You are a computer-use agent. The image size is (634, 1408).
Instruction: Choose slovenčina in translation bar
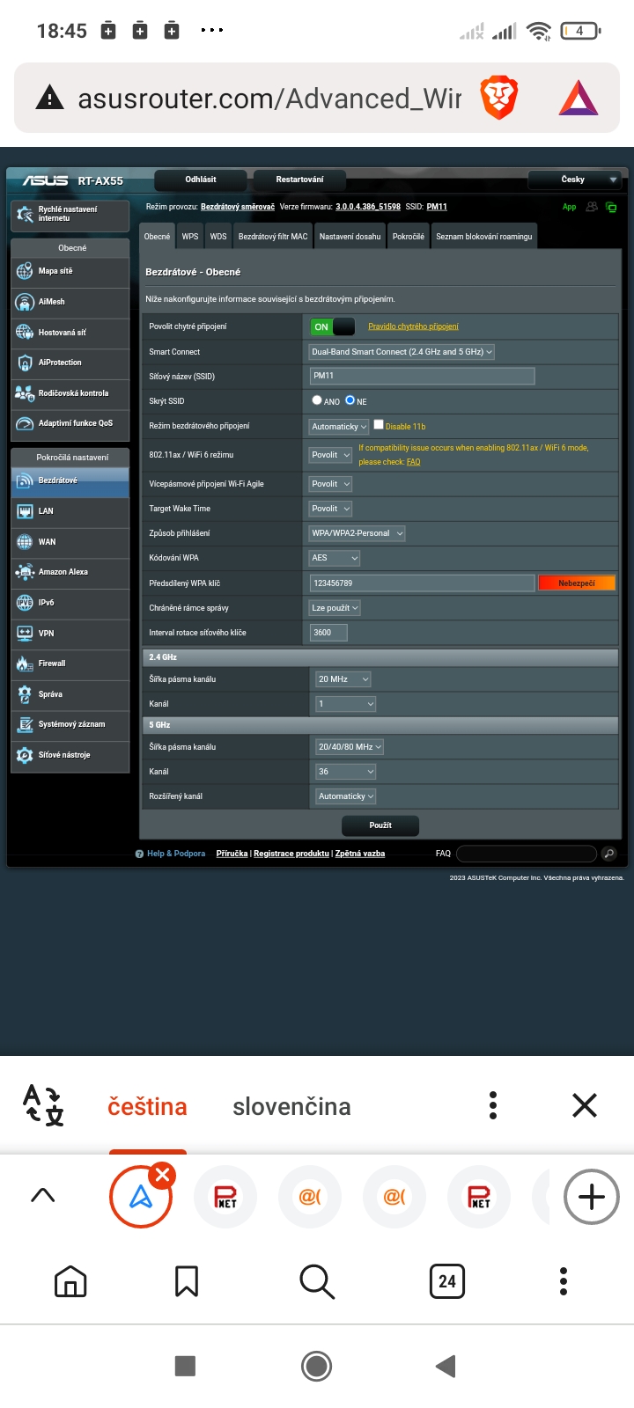[291, 1106]
